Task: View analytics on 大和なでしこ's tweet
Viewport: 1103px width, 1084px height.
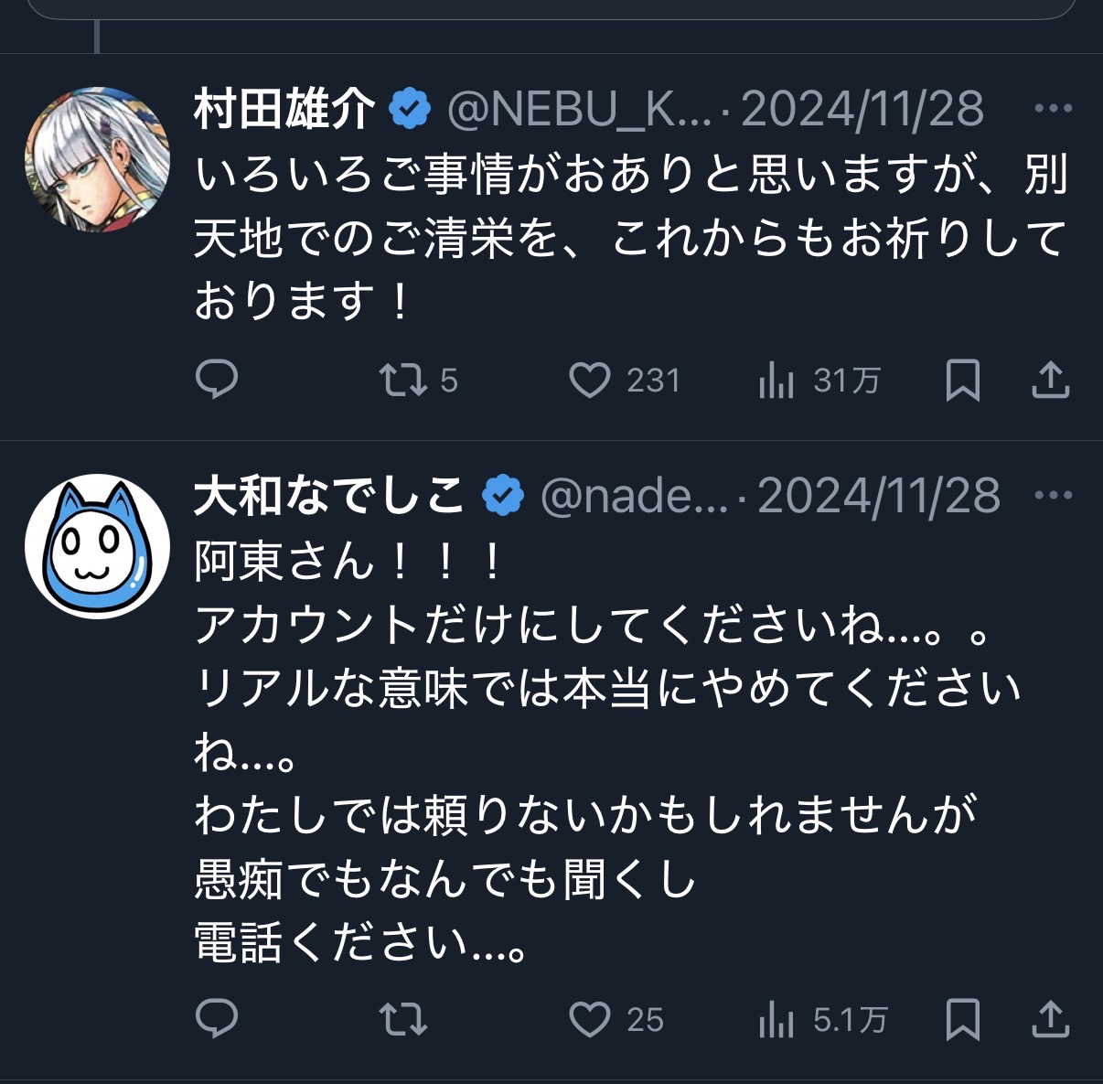Action: pyautogui.click(x=776, y=1019)
